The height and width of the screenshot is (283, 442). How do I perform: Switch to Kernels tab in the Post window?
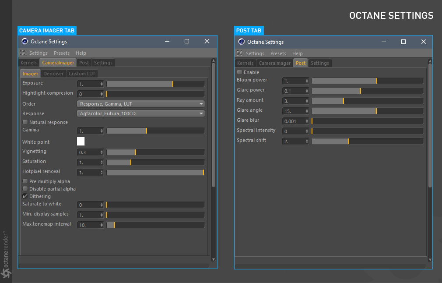click(245, 63)
